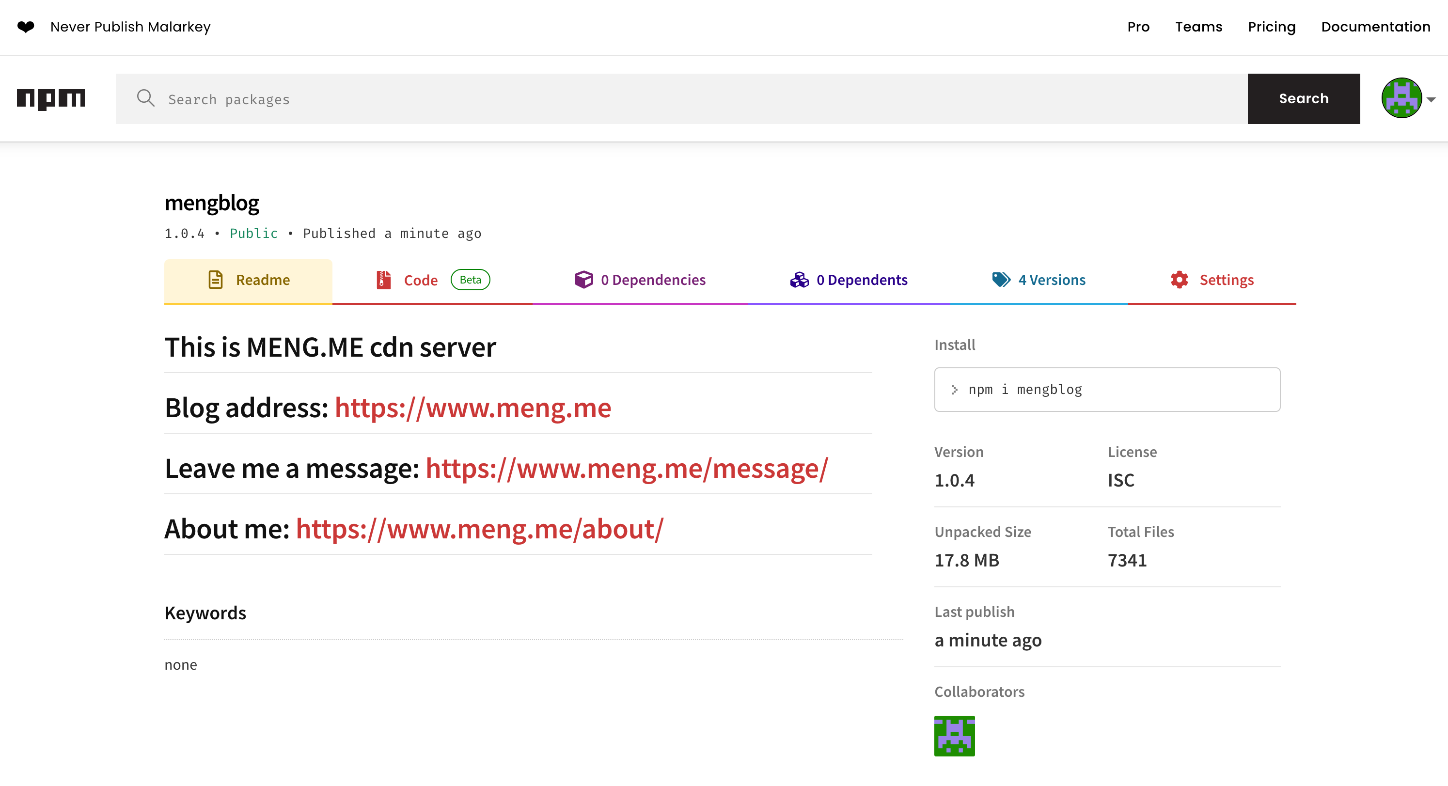The image size is (1448, 786).
Task: Open the Pro link
Action: click(1138, 27)
